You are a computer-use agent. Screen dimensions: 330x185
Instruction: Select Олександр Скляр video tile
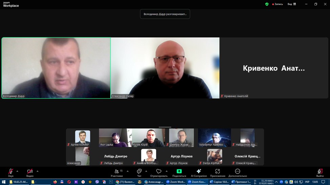click(x=165, y=68)
